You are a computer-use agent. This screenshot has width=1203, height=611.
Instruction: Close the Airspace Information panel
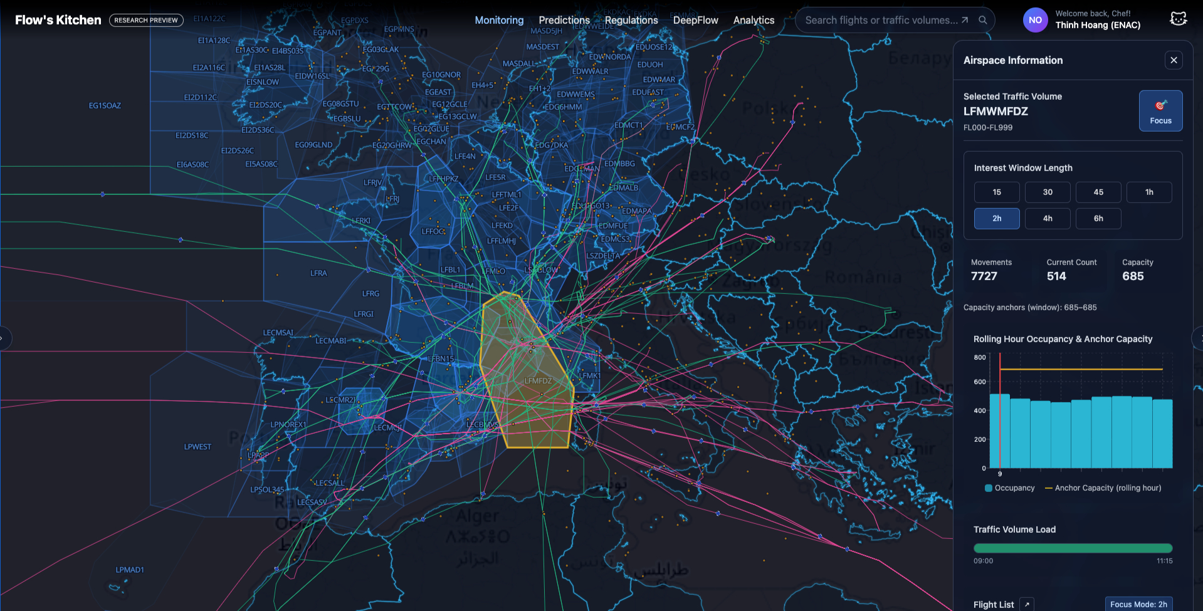click(1174, 60)
